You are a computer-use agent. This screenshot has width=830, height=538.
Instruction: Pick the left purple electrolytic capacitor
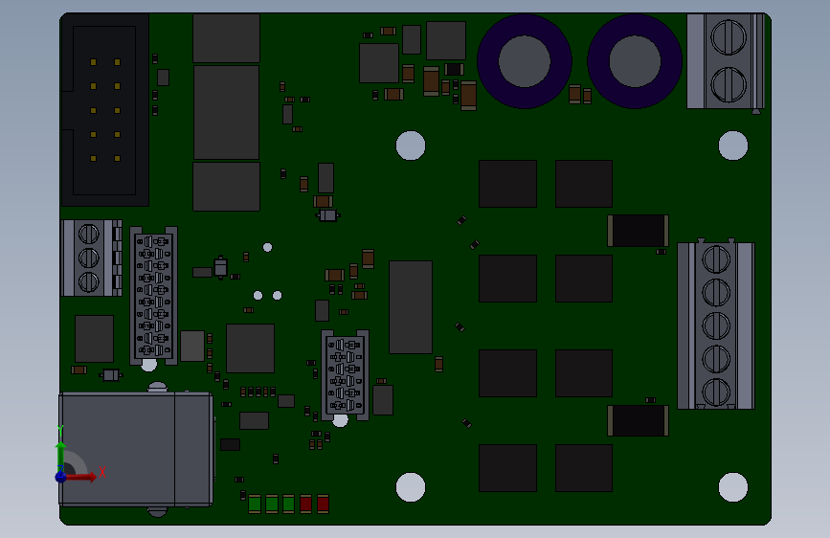tap(524, 61)
